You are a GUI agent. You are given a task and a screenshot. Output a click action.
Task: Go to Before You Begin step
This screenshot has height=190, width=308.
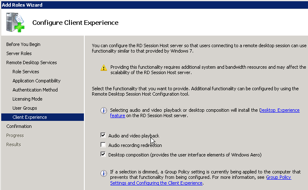click(x=23, y=44)
